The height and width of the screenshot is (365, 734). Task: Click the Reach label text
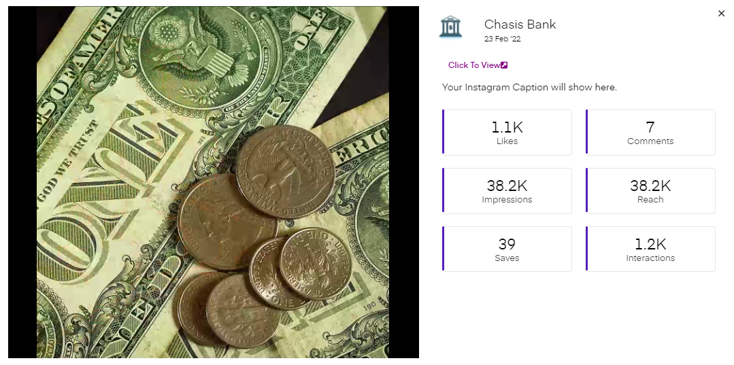point(650,199)
